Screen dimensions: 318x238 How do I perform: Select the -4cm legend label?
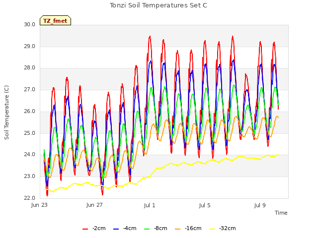[x=130, y=228]
